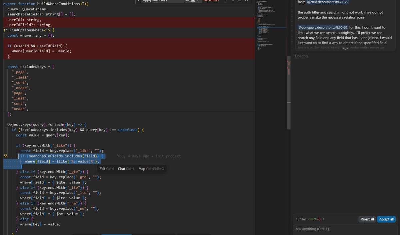Click the 'const value = query[key];' line
400x235 pixels.
click(x=43, y=135)
